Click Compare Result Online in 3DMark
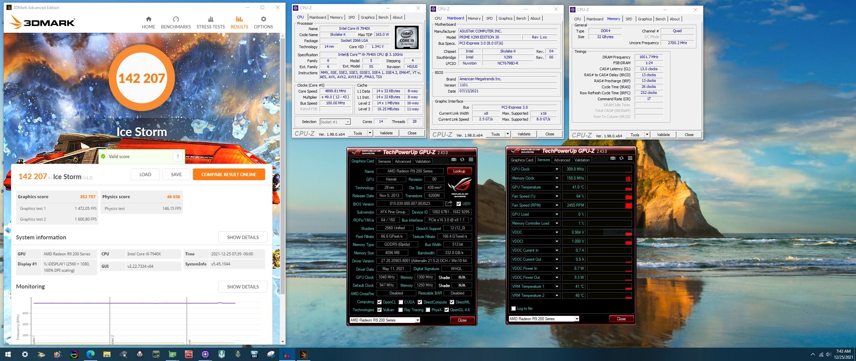The image size is (856, 361). (x=229, y=174)
